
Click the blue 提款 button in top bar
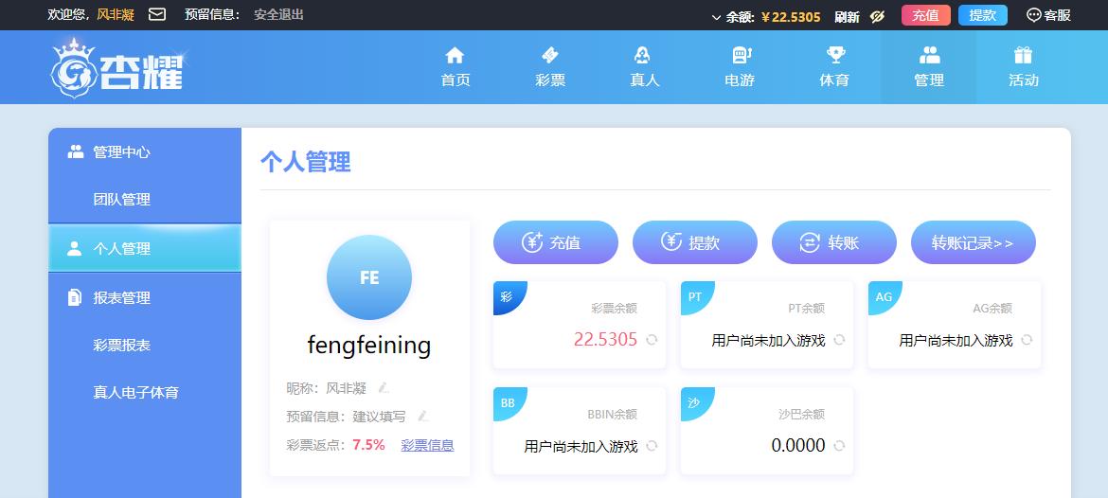tap(982, 15)
